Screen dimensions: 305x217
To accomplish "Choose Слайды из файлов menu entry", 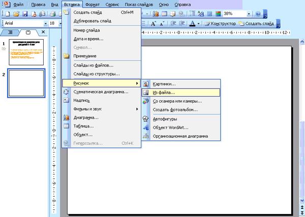I will click(x=102, y=66).
